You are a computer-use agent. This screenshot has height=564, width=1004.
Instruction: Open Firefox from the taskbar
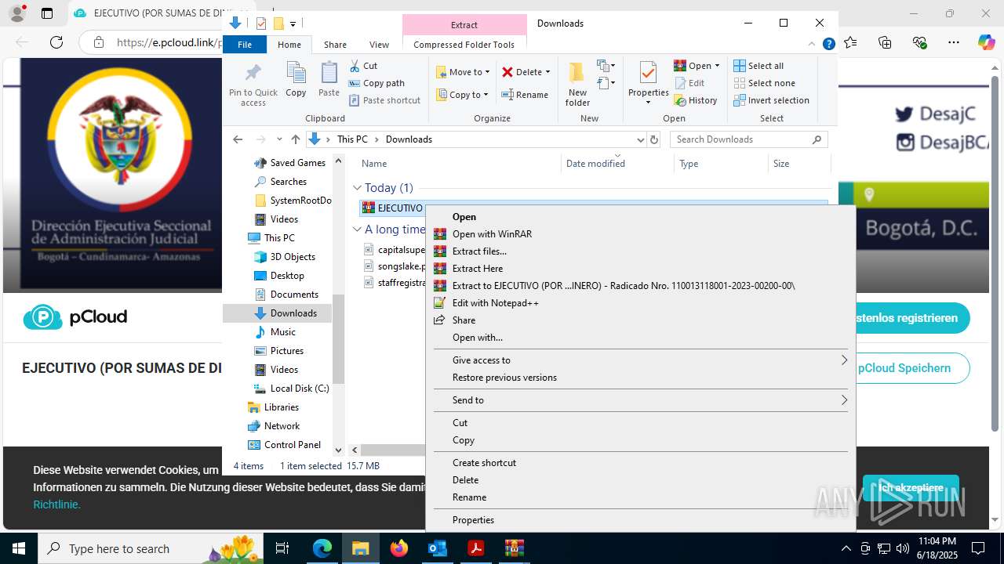(399, 548)
